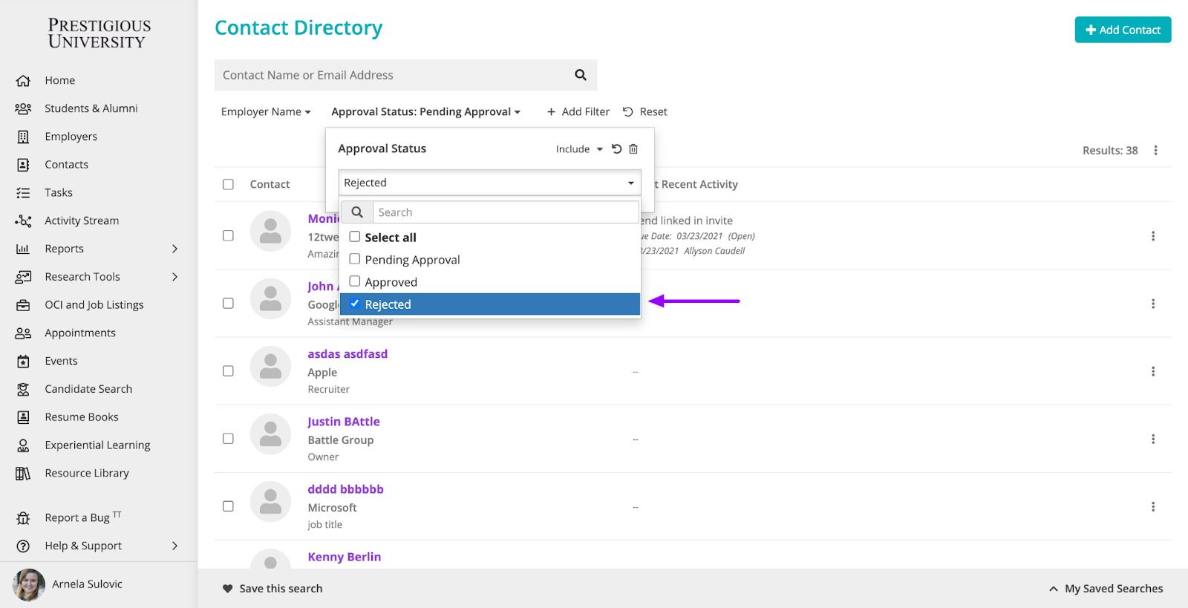Open the row actions menu for asdas asdfasd
This screenshot has height=608, width=1188.
click(1152, 371)
